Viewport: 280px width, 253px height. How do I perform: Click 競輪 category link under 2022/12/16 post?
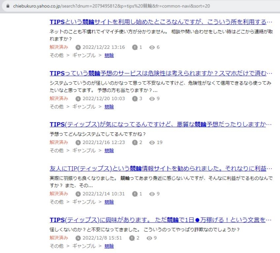(109, 151)
